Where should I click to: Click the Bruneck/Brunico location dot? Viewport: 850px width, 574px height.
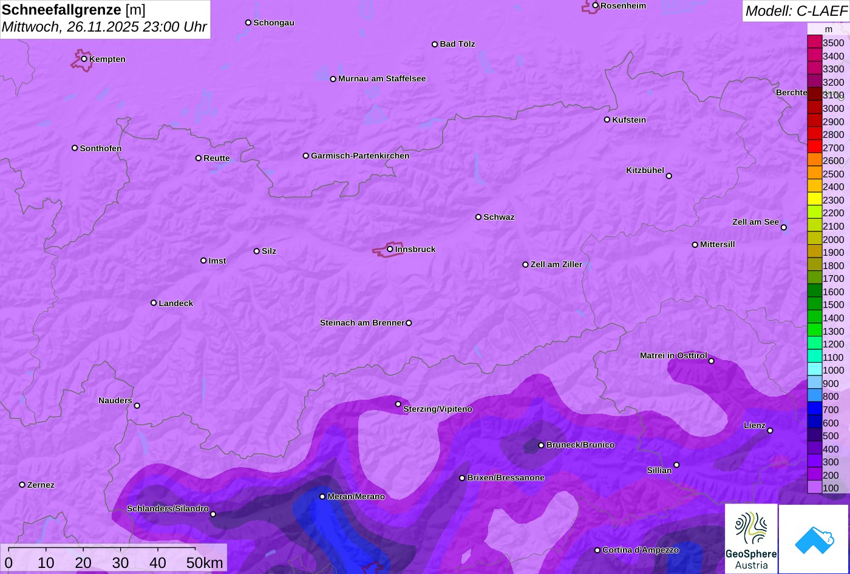(542, 445)
